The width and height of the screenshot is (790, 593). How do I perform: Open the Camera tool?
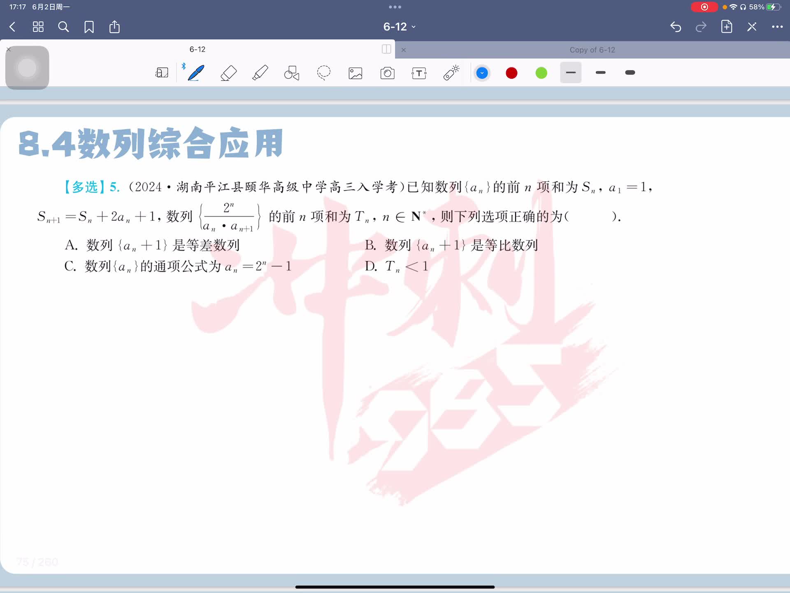tap(387, 73)
